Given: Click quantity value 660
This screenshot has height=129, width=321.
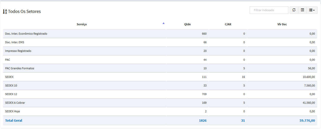Looking at the screenshot, I should point(204,34).
